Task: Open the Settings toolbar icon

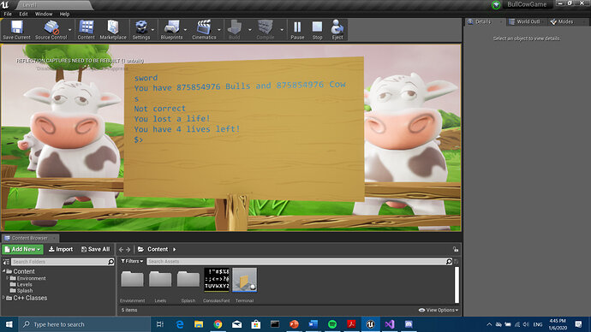Action: [x=141, y=30]
